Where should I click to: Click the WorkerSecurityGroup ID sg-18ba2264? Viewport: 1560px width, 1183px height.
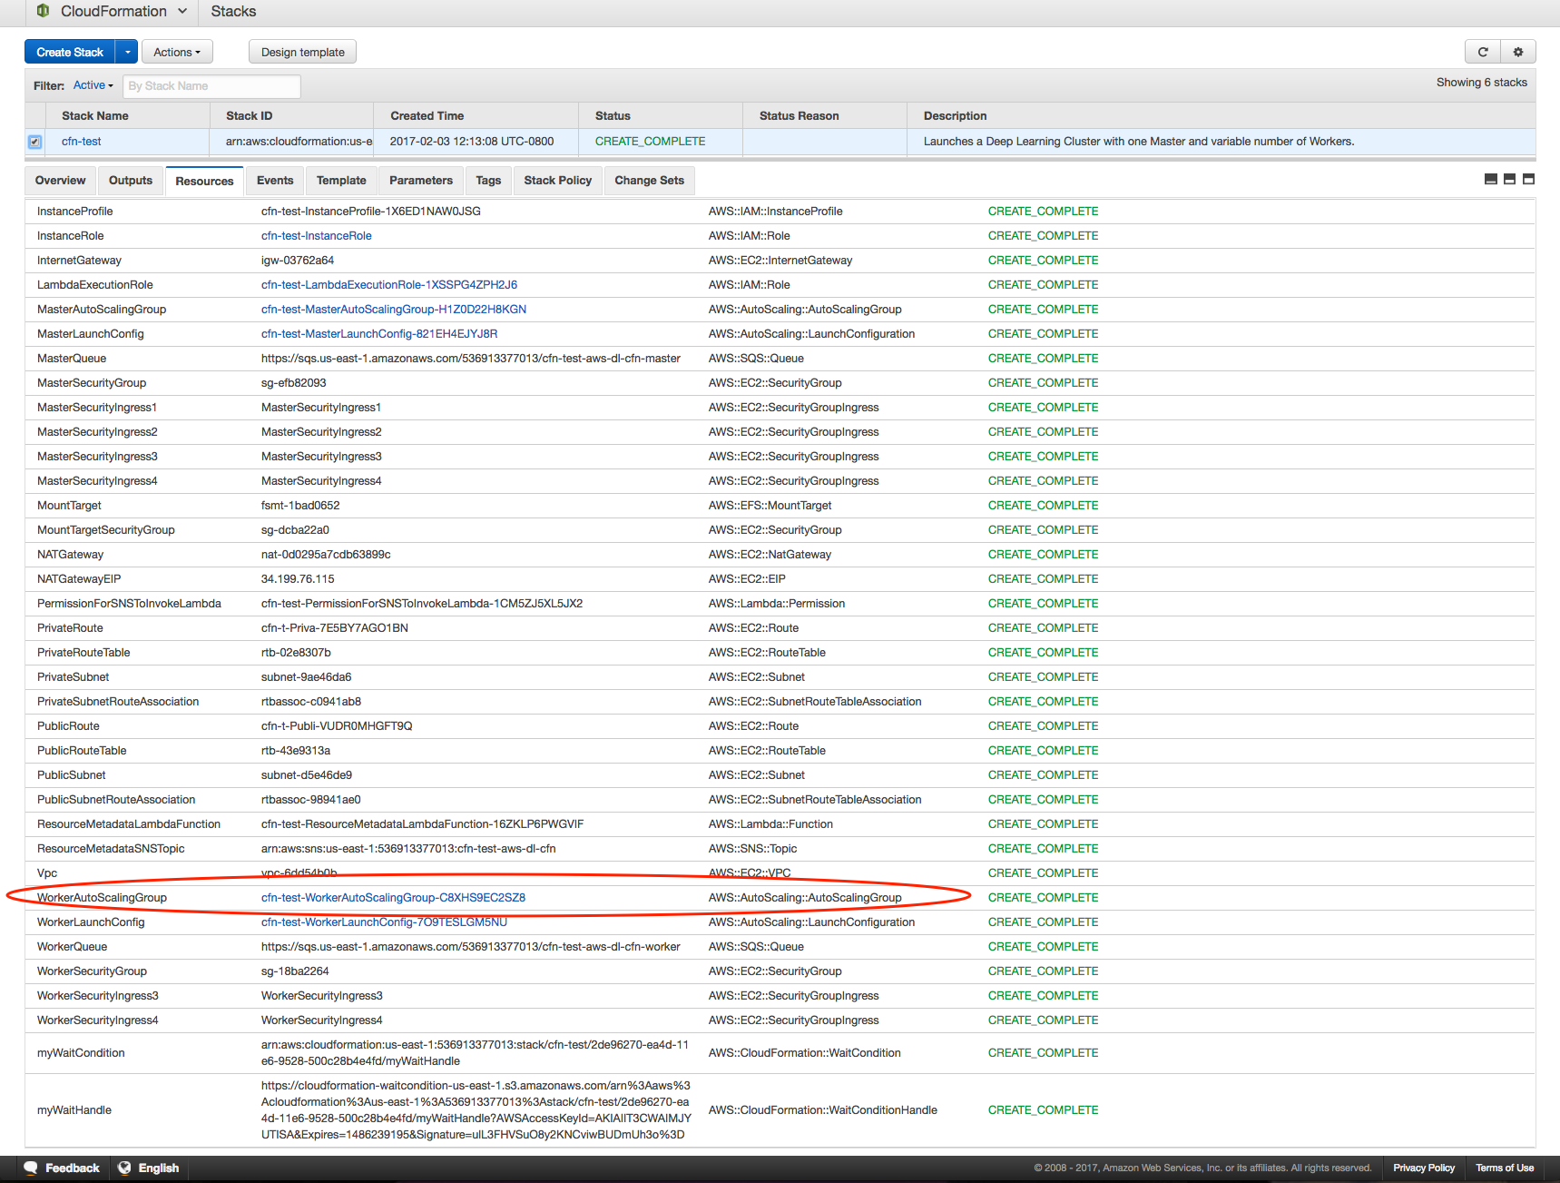(295, 971)
